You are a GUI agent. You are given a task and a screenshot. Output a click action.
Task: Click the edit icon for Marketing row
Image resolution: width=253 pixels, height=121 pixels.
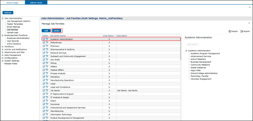(44, 77)
